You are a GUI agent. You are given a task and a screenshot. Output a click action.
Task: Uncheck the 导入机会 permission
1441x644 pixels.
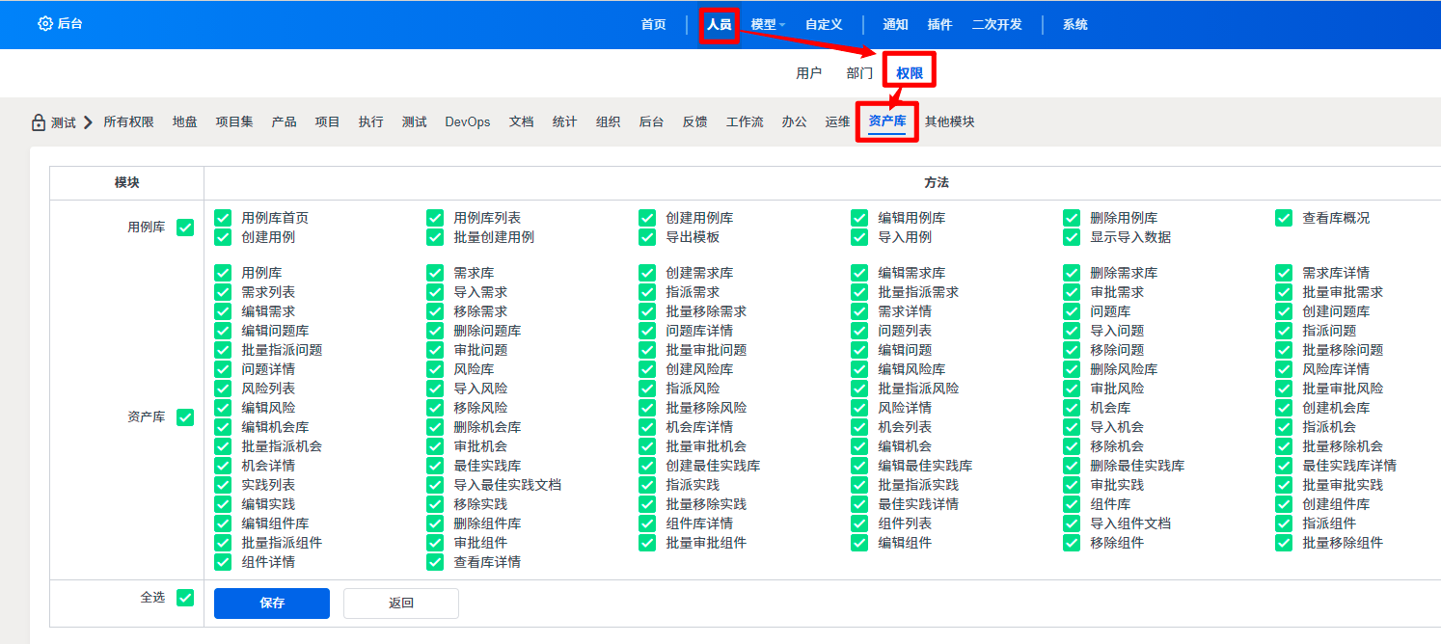tap(1072, 427)
